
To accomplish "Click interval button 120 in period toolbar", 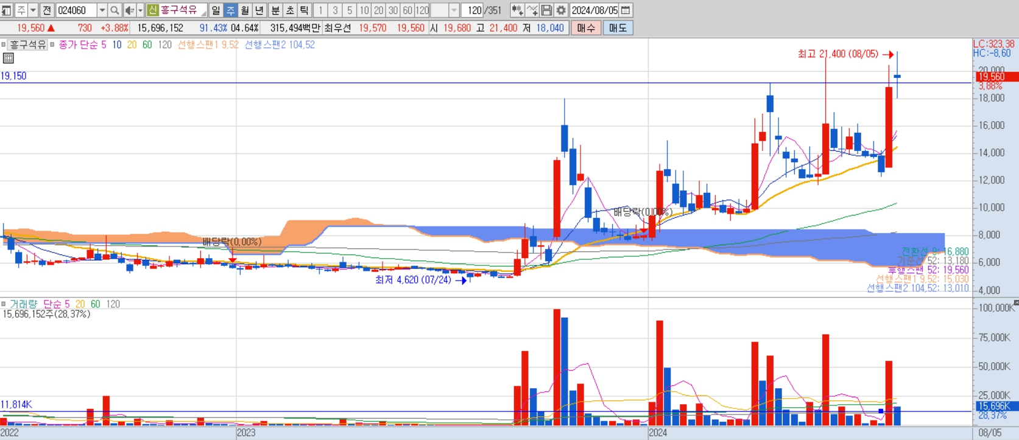I will (x=423, y=10).
